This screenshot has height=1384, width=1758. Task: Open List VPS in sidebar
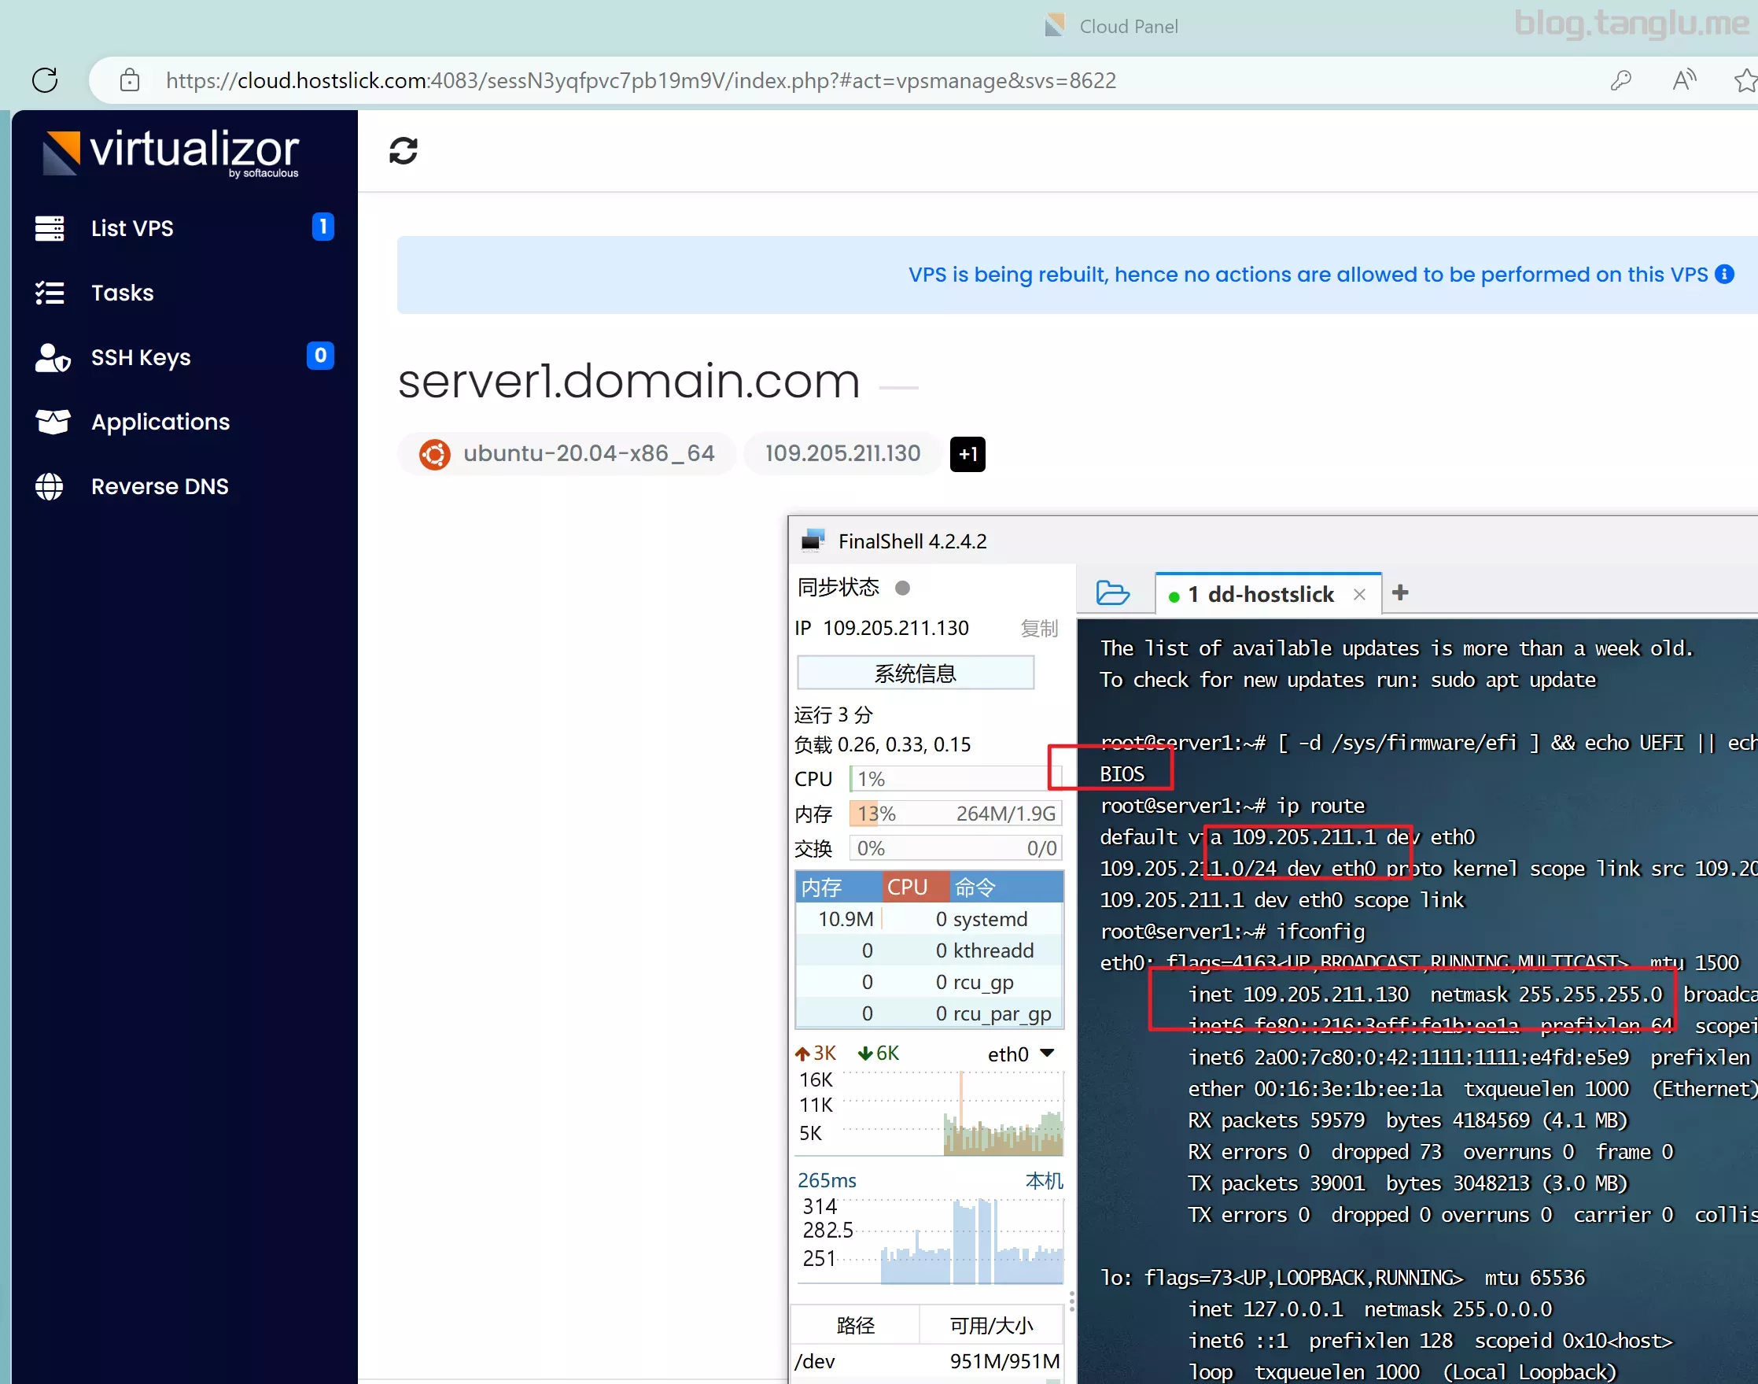[x=185, y=227]
